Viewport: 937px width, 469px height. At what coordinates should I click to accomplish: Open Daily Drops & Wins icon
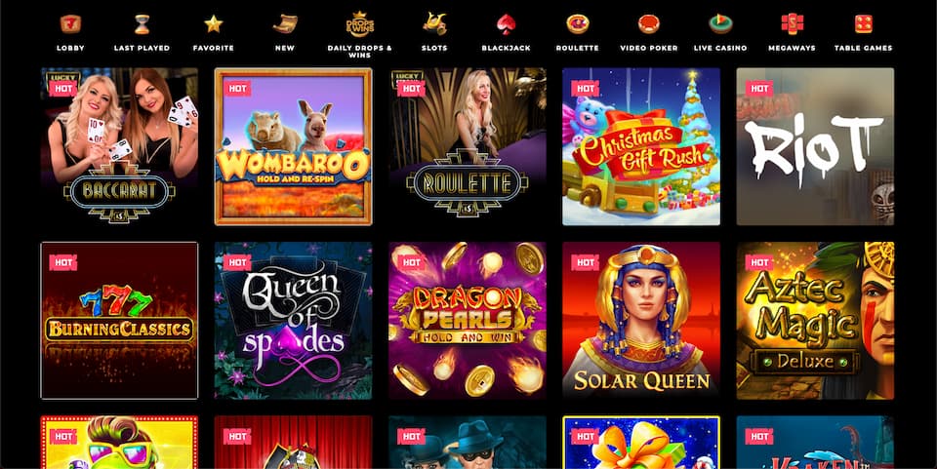pos(360,24)
